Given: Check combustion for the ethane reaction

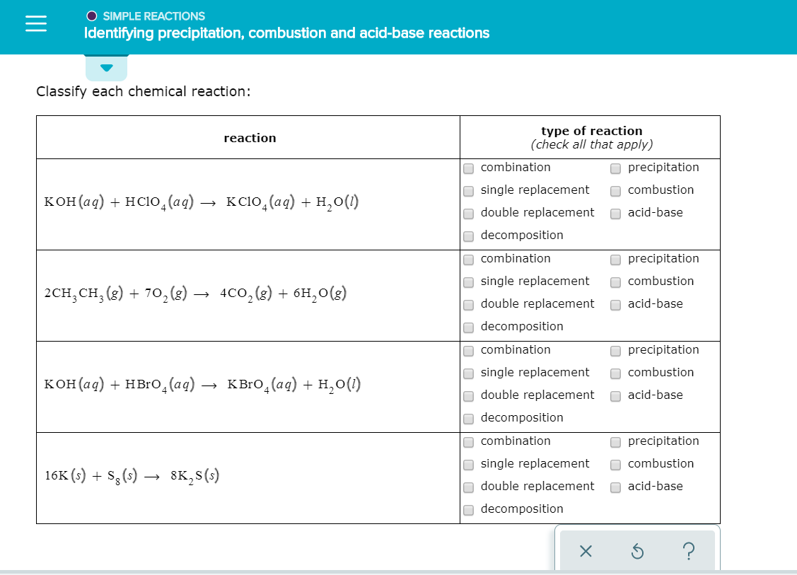Looking at the screenshot, I should click(x=615, y=281).
